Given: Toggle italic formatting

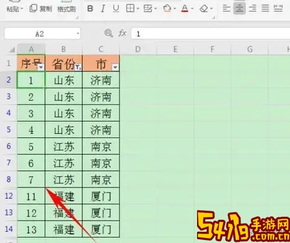Looking at the screenshot, I should [x=103, y=9].
